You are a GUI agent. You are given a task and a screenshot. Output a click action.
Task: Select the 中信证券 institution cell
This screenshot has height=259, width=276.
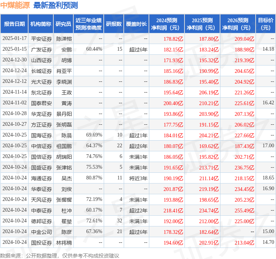(41, 146)
